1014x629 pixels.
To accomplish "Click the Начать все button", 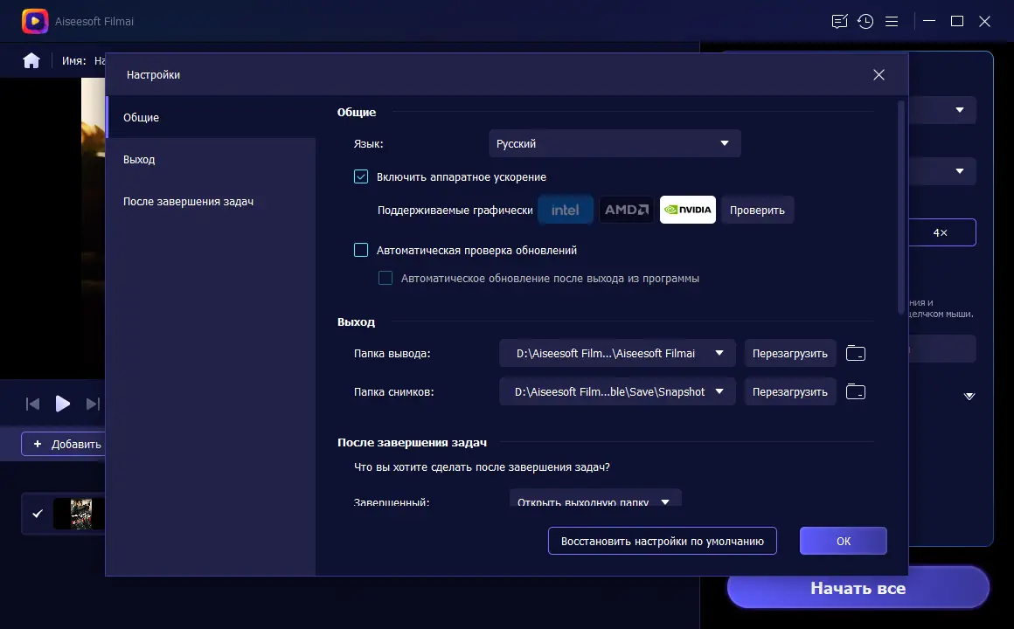I will [858, 588].
